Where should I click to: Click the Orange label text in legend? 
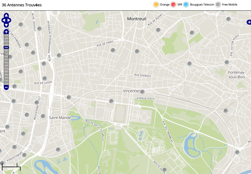[x=165, y=5]
